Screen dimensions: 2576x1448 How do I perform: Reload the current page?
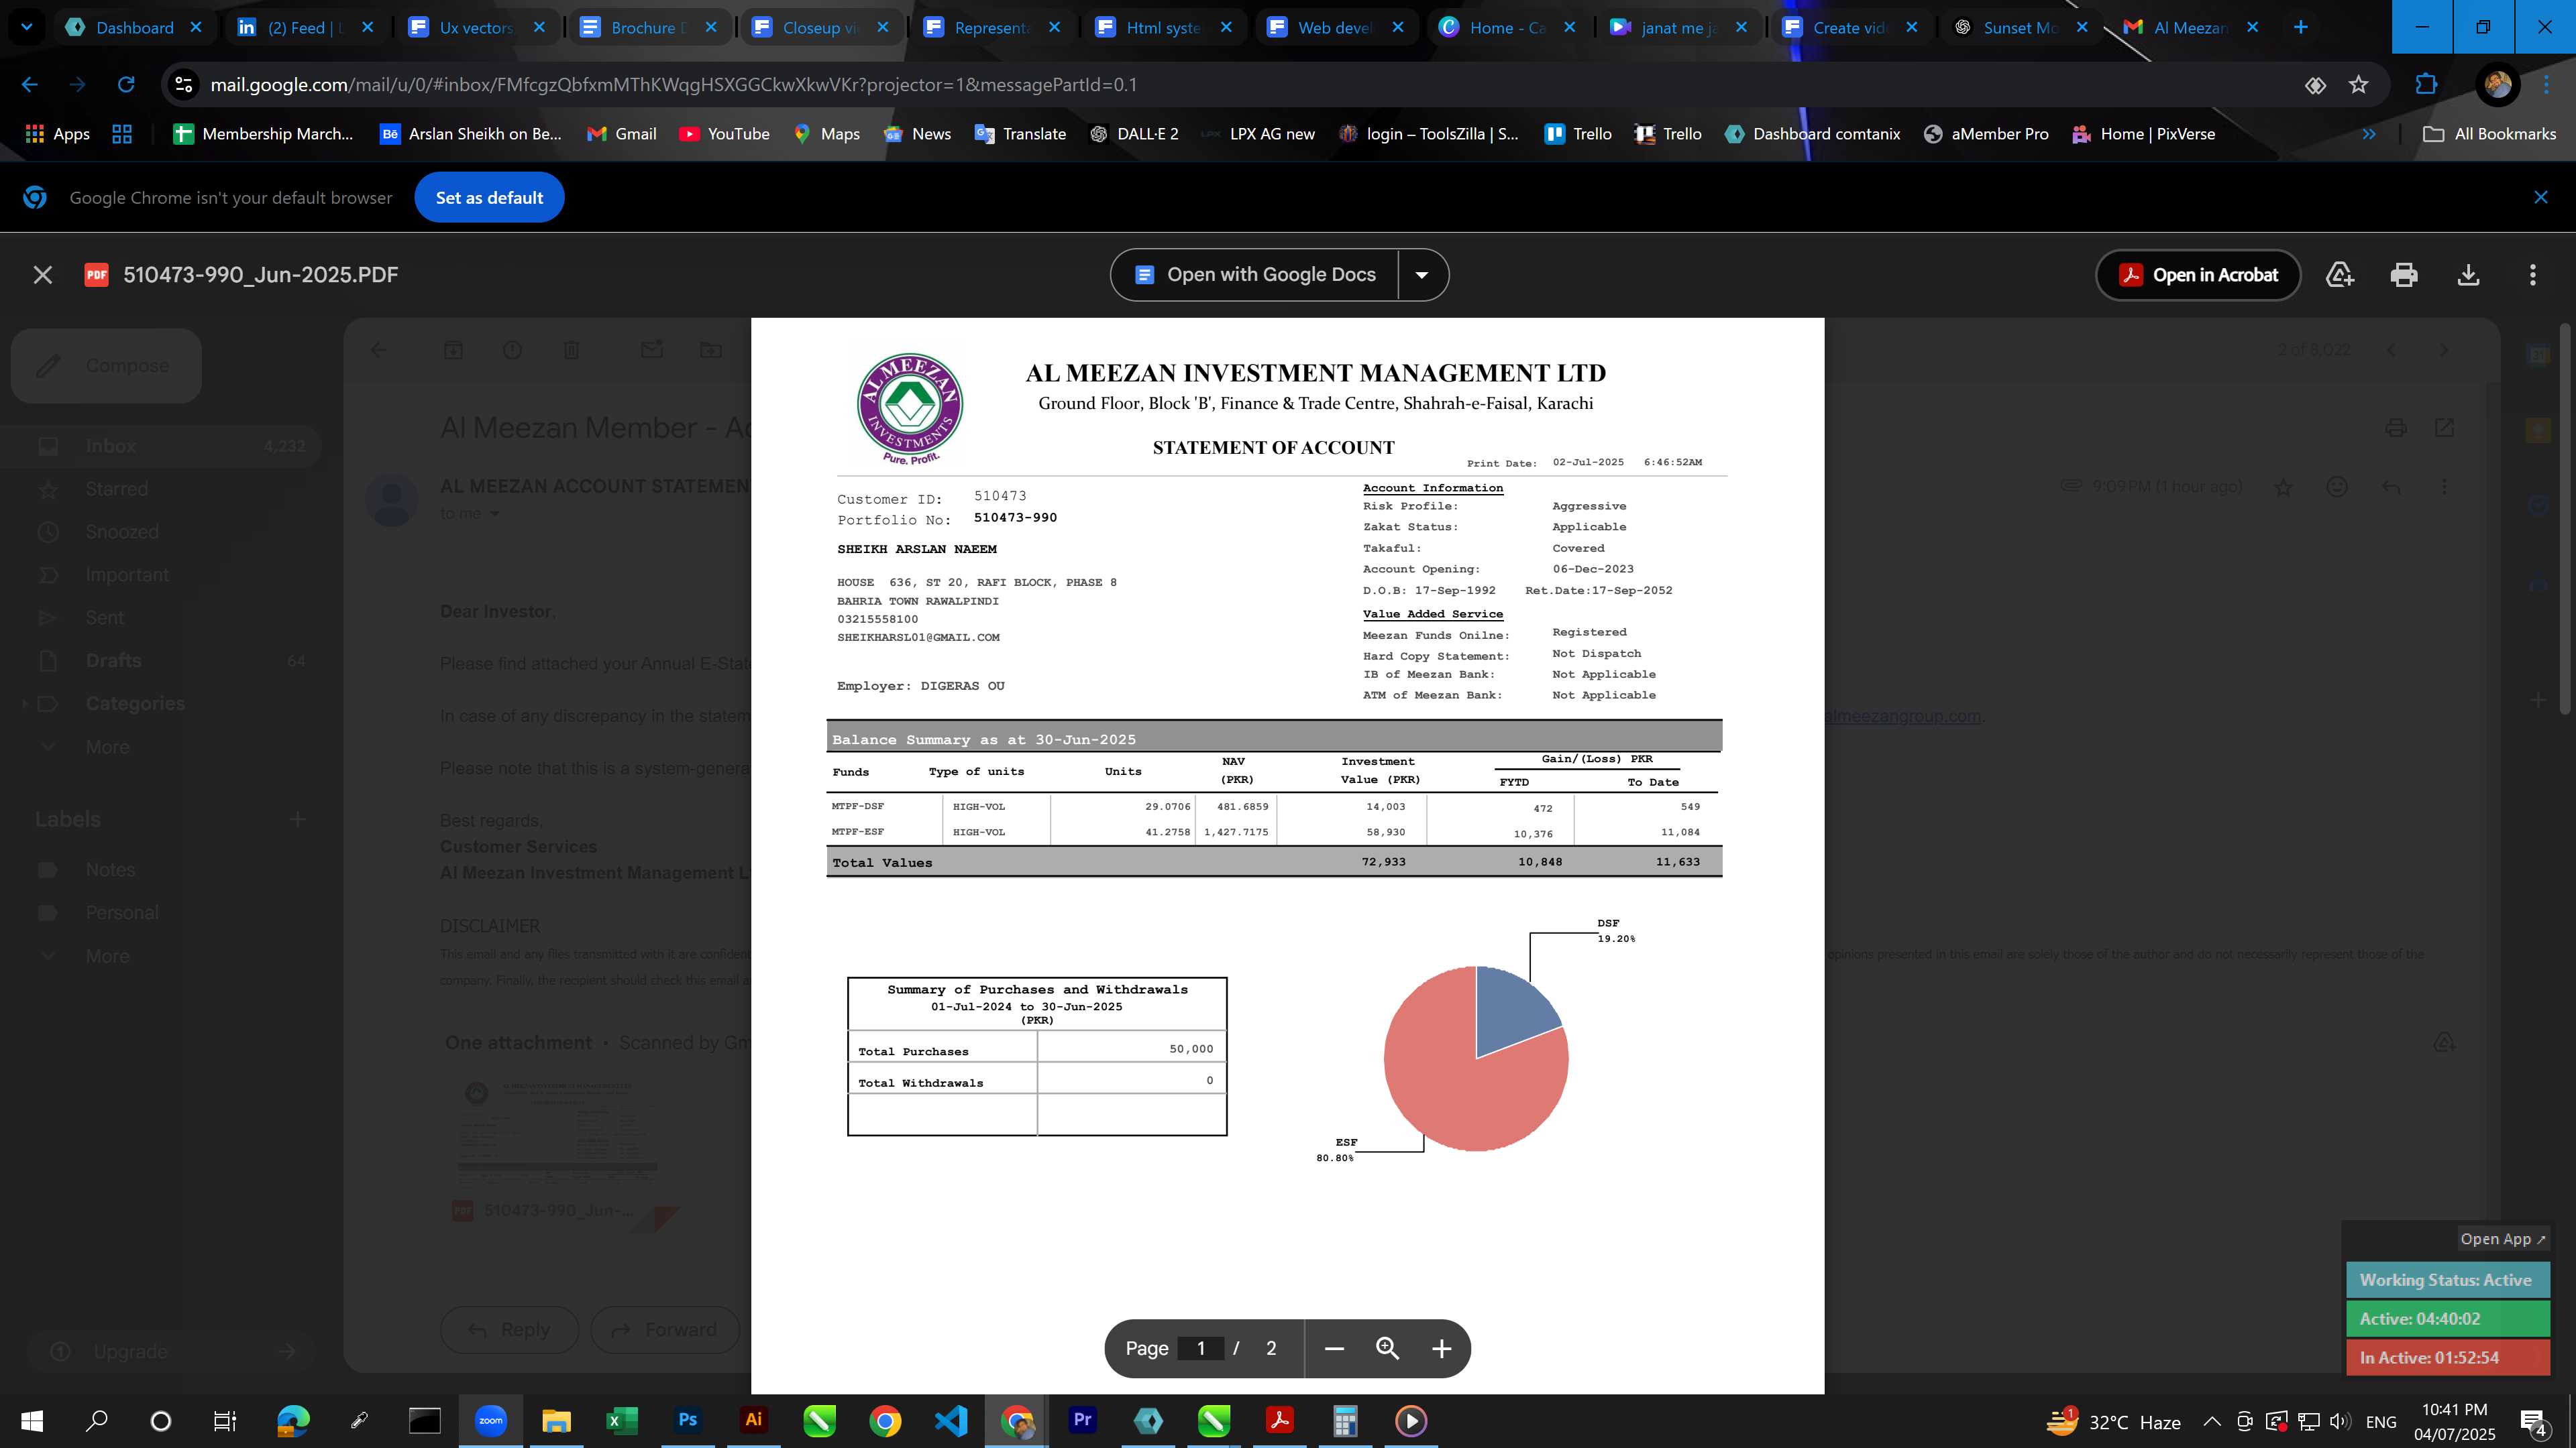(126, 85)
